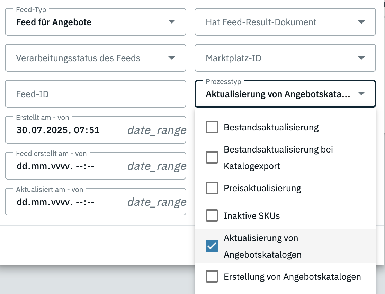The image size is (385, 294).
Task: Click the Inaktive SKUs option label
Action: [x=252, y=216]
